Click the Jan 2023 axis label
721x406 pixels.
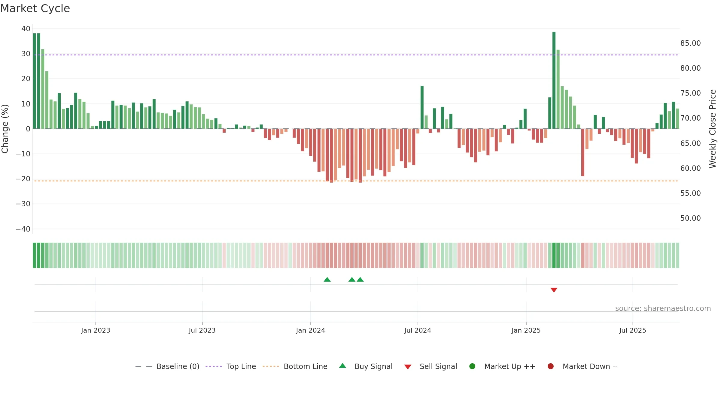click(x=96, y=331)
